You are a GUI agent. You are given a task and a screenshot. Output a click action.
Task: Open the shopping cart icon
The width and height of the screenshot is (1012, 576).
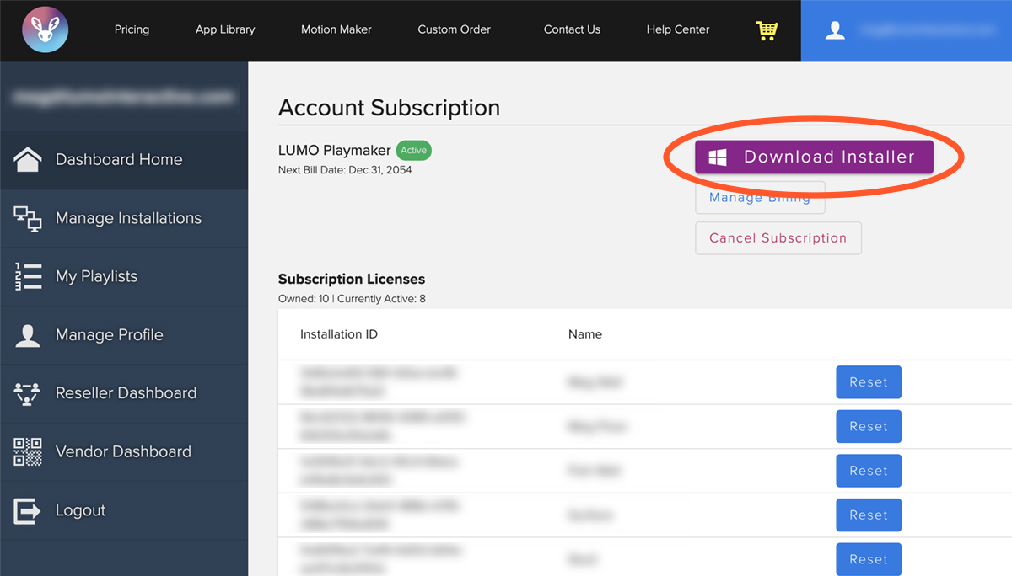point(767,30)
